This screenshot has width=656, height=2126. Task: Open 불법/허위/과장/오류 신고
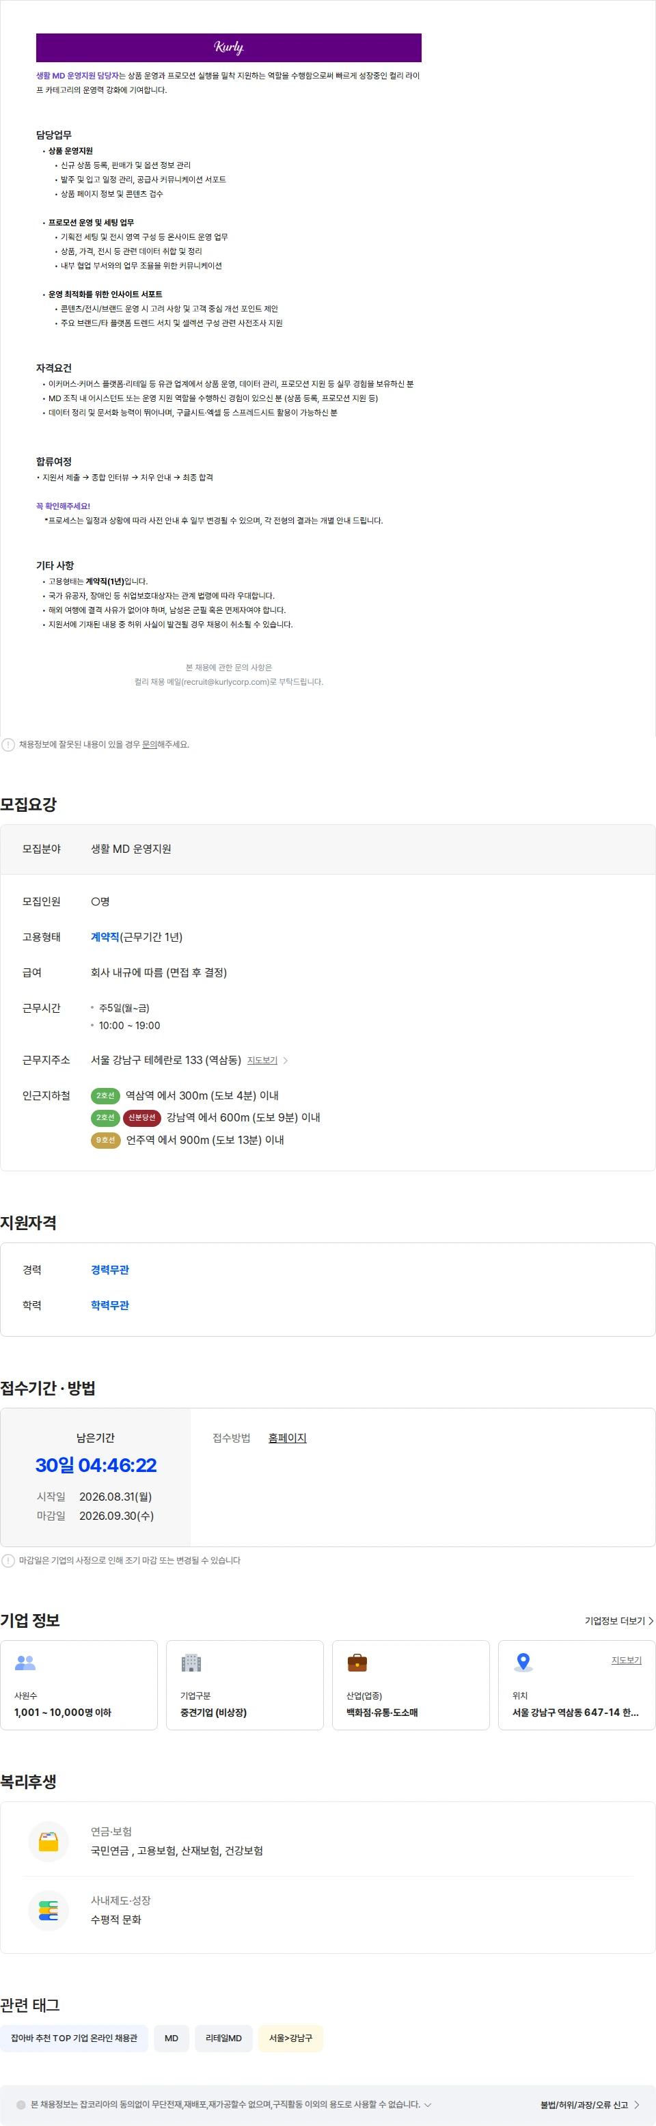[x=590, y=2105]
